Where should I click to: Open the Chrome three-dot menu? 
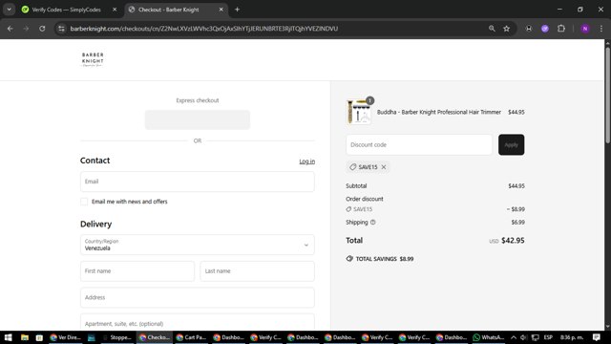point(601,29)
